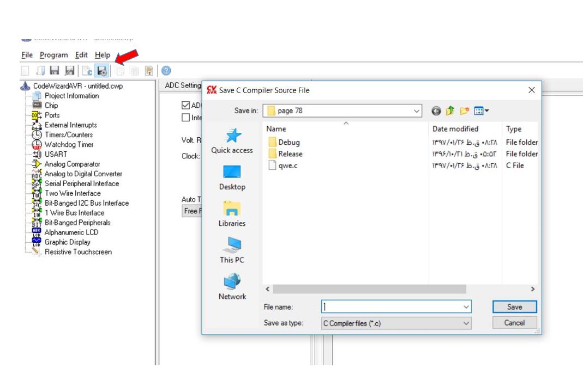Open the Help menu

click(x=102, y=55)
